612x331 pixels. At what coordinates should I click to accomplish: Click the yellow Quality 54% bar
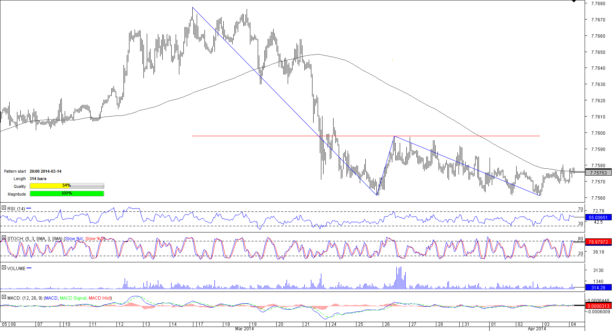point(67,186)
